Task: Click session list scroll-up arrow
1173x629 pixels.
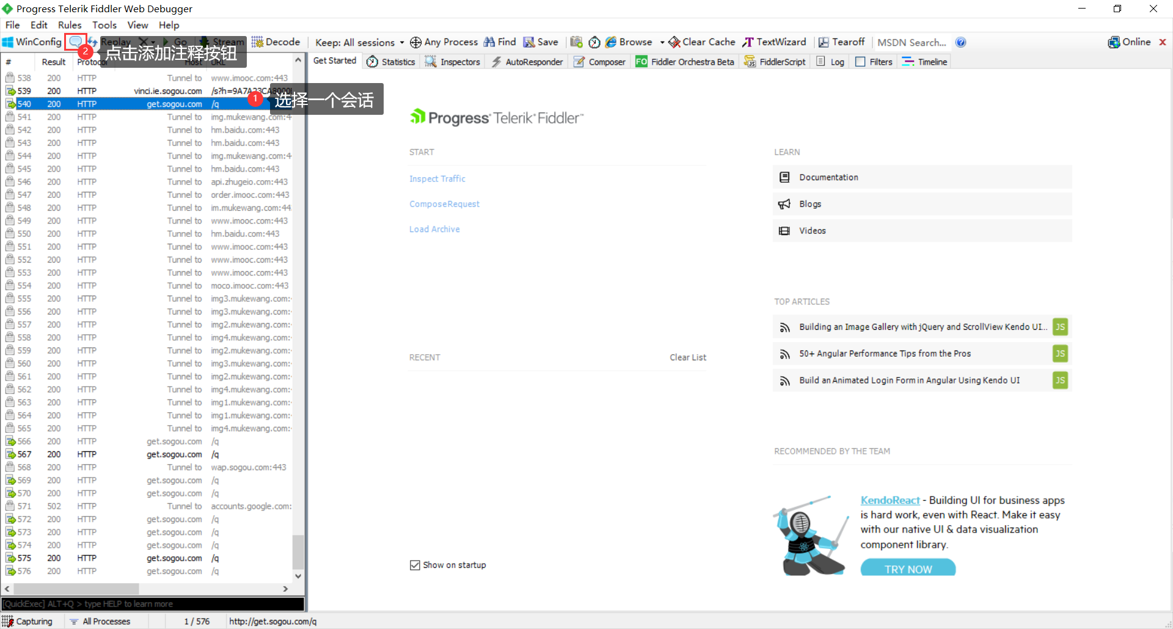Action: (x=298, y=60)
